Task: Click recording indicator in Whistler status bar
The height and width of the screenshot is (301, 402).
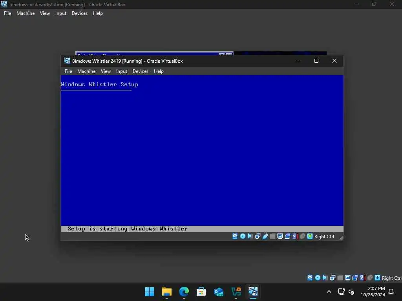Action: [x=288, y=236]
